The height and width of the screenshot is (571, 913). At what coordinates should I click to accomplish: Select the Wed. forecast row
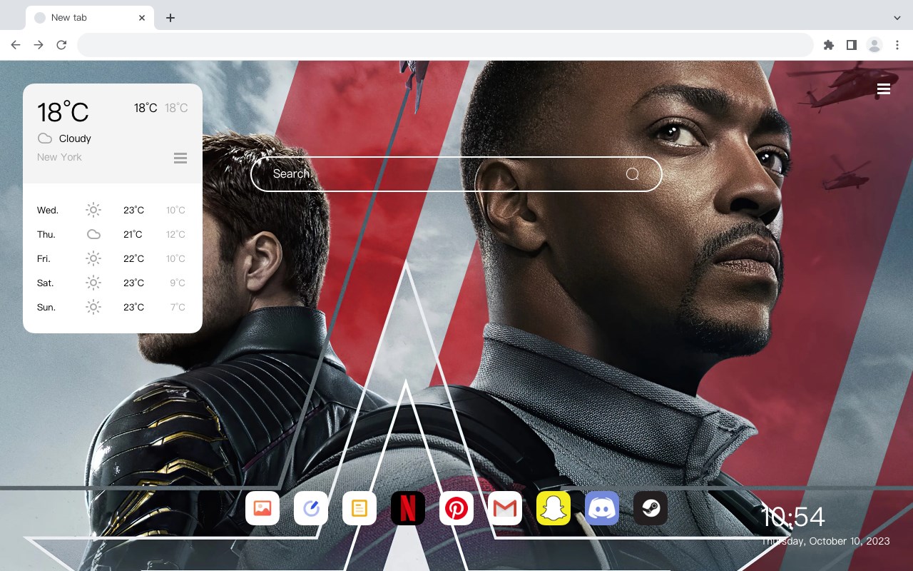(x=113, y=210)
